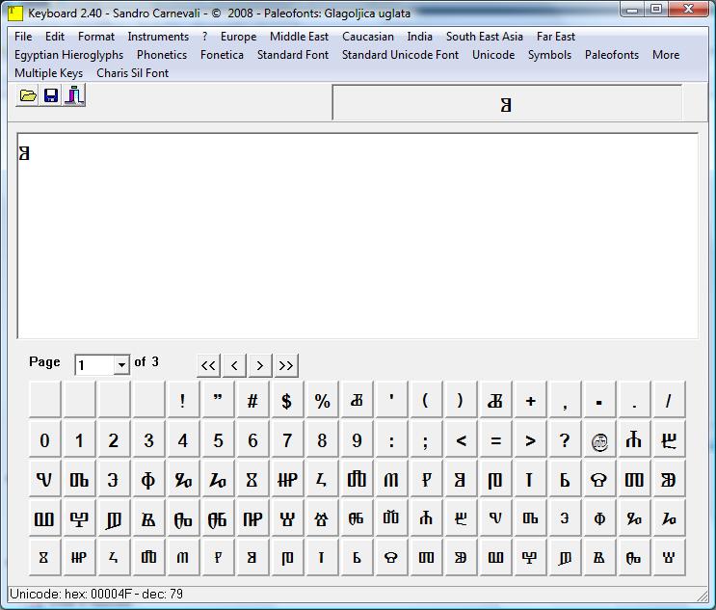Open the Middle East menu
This screenshot has height=610, width=716.
pyautogui.click(x=299, y=37)
